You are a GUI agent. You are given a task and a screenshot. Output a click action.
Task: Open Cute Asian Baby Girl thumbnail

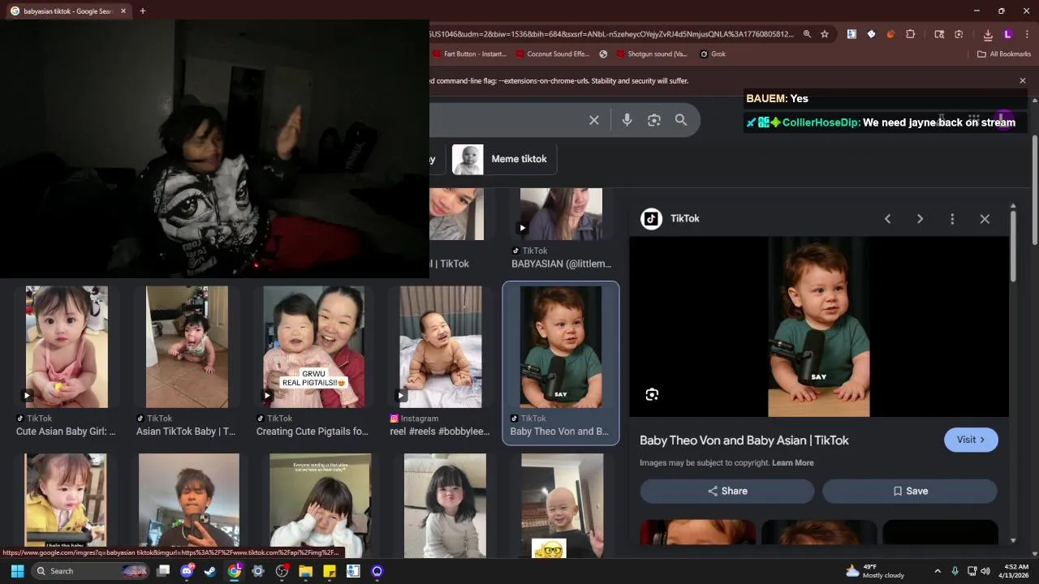pyautogui.click(x=67, y=347)
